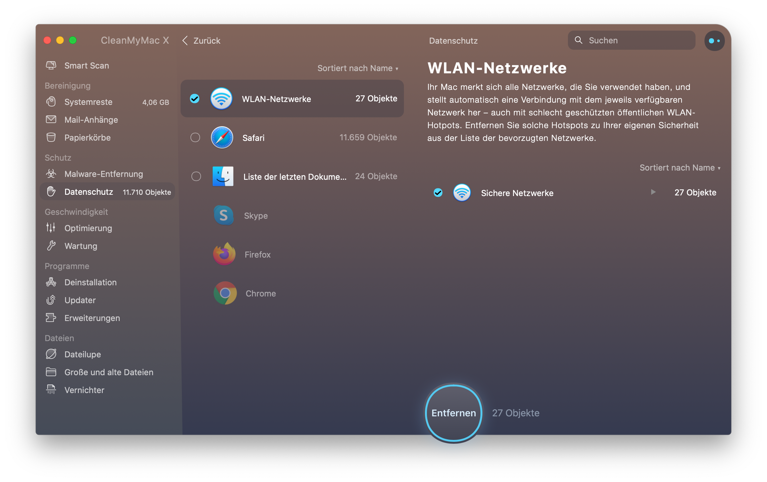Select Smart Scan in the sidebar
Viewport: 767px width, 482px height.
tap(87, 65)
